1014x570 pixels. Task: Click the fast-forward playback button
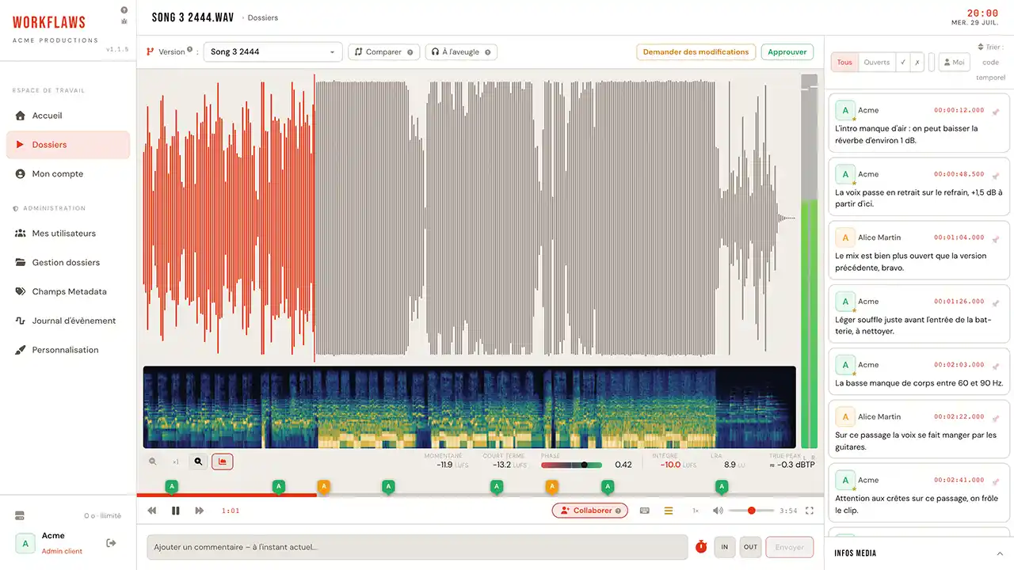[200, 511]
